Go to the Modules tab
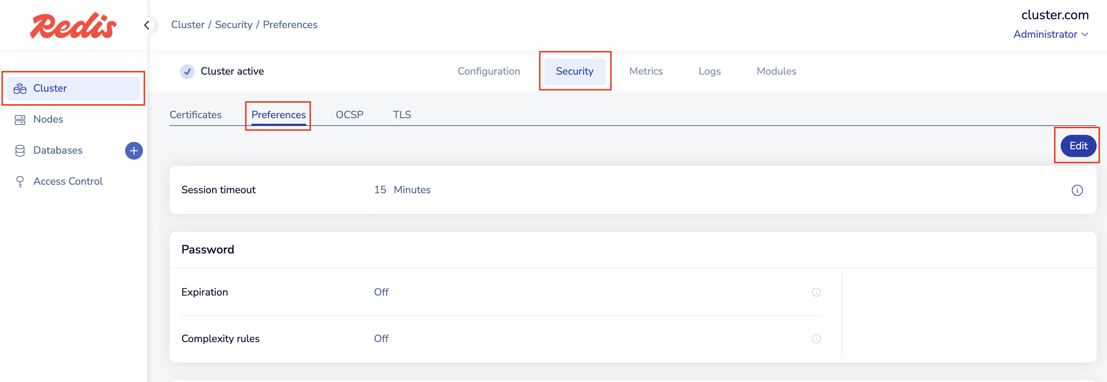Screen dimensions: 1107x382 tap(776, 71)
